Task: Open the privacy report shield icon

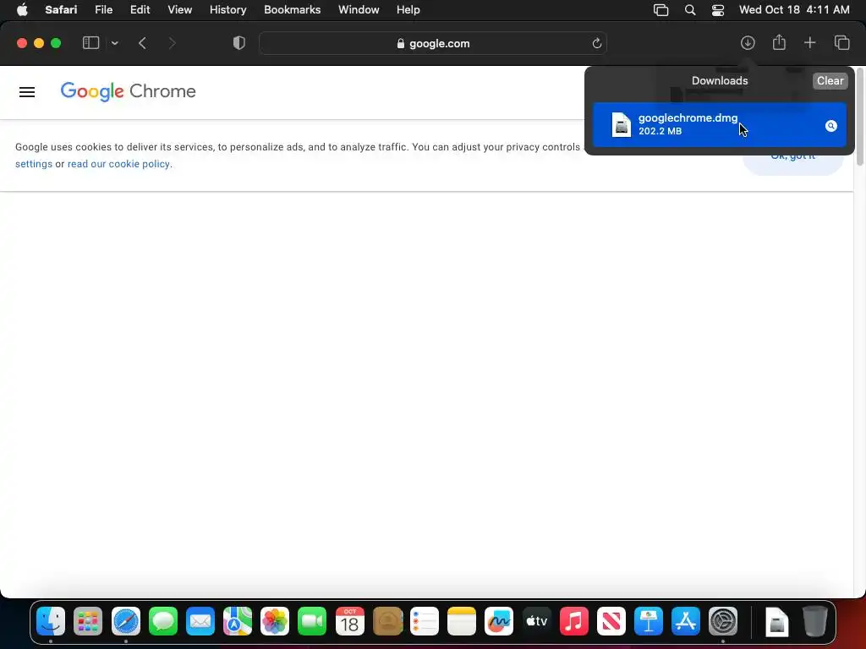Action: [x=238, y=43]
